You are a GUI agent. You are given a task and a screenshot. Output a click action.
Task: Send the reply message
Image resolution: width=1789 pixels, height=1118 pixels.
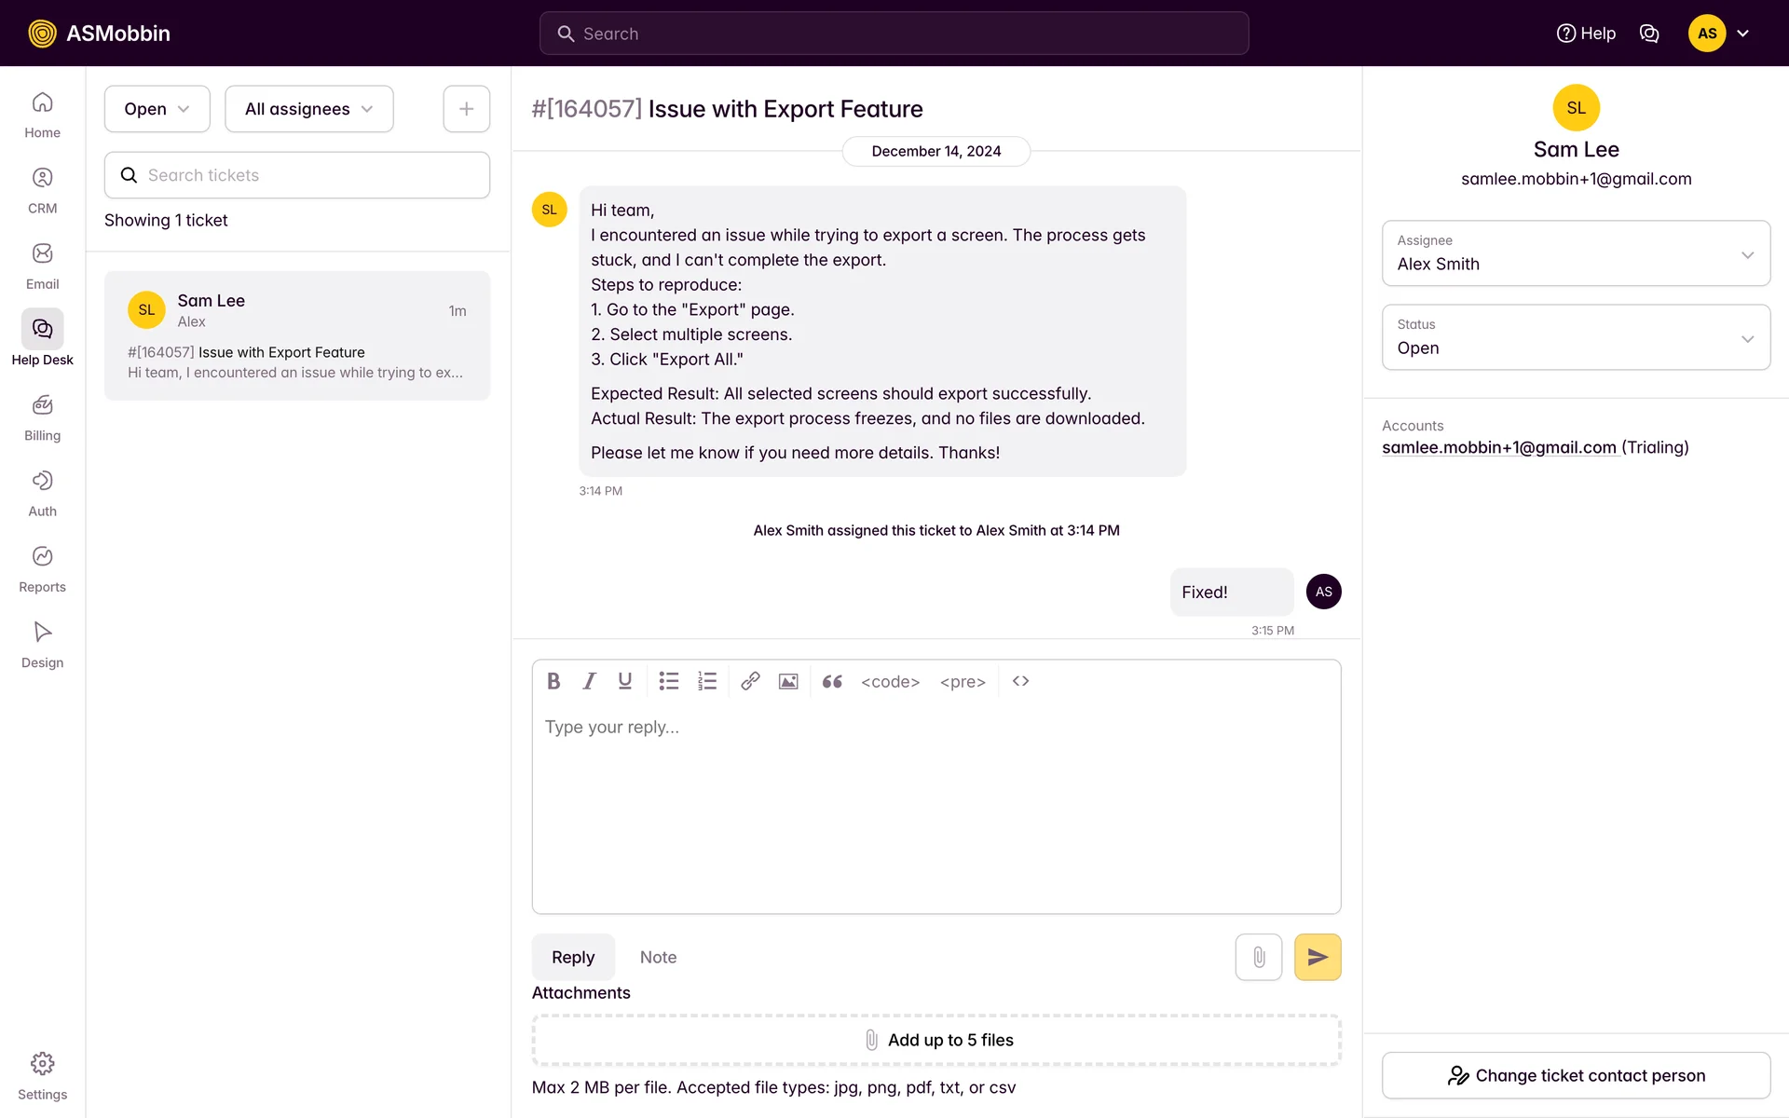pos(1317,957)
